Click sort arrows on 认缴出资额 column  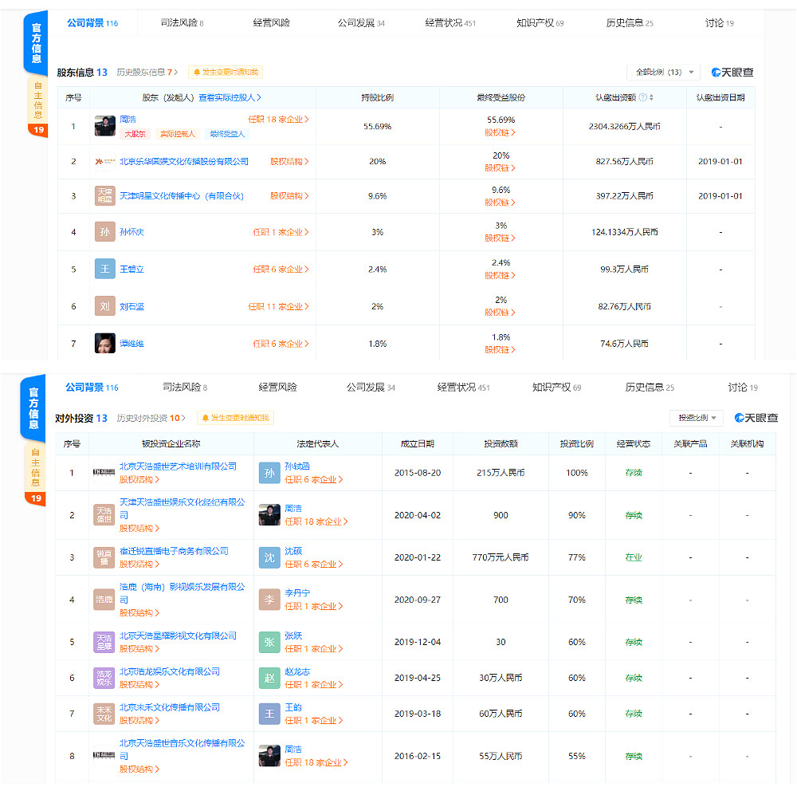(x=651, y=97)
